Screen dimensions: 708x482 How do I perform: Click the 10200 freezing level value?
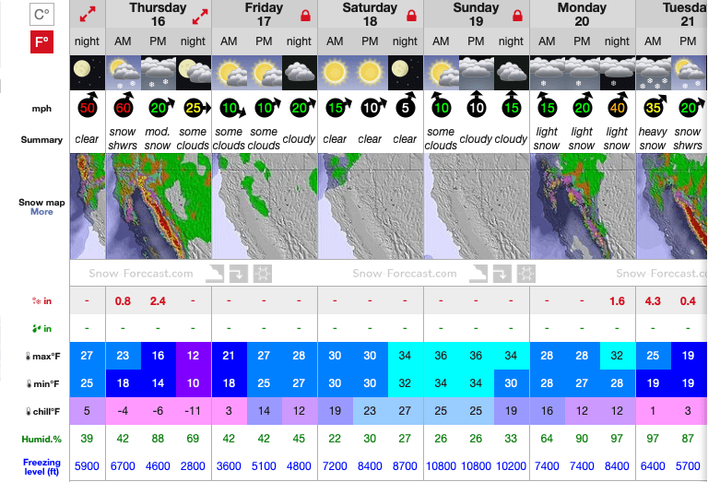[511, 466]
